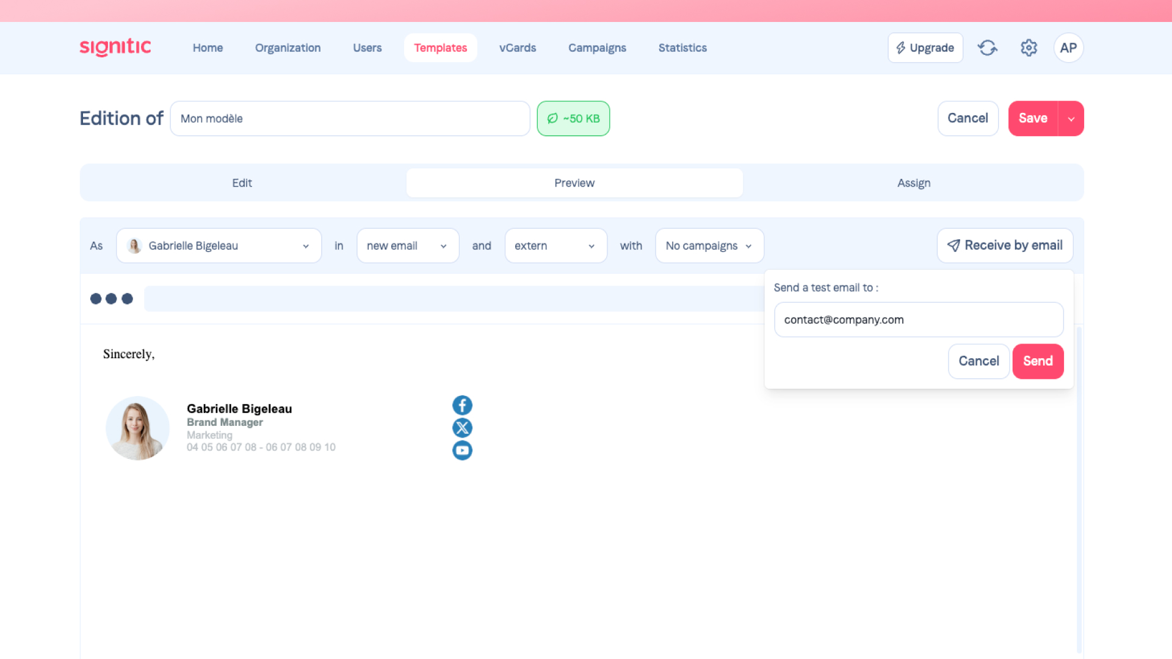Open the Campaigns menu item

pos(596,48)
